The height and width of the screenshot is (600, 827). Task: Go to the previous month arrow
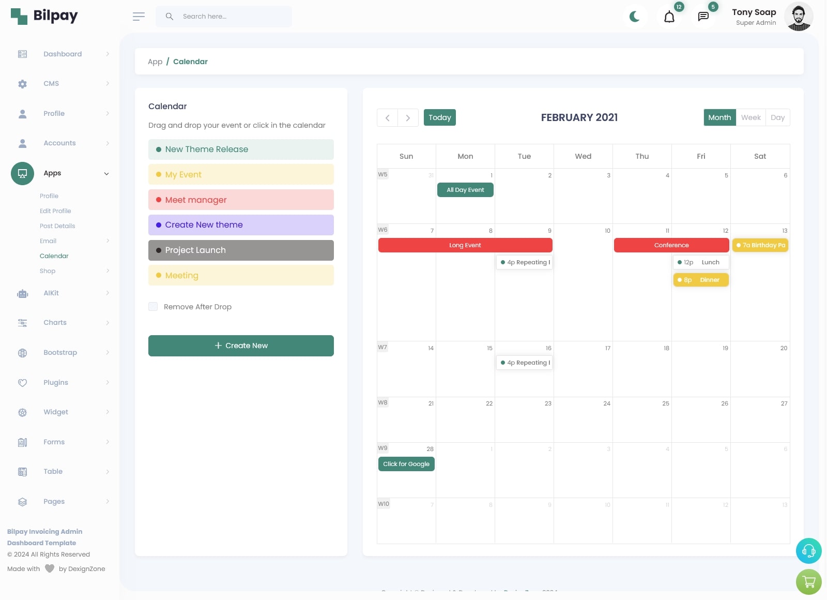(x=387, y=118)
